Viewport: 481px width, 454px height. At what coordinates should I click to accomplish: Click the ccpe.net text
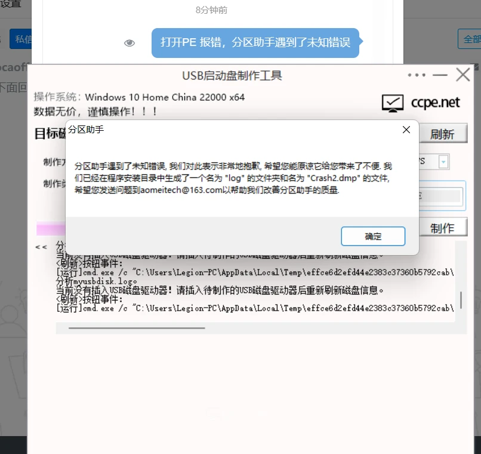(435, 103)
